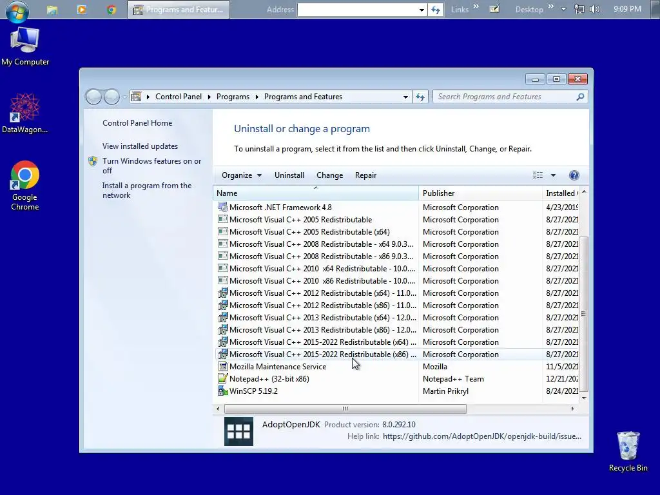Image resolution: width=660 pixels, height=495 pixels.
Task: Click the horizontal scroll right arrow
Action: 572,409
